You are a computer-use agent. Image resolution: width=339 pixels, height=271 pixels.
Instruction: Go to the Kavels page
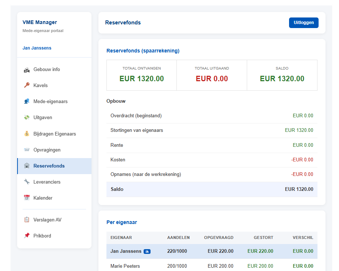pyautogui.click(x=54, y=85)
